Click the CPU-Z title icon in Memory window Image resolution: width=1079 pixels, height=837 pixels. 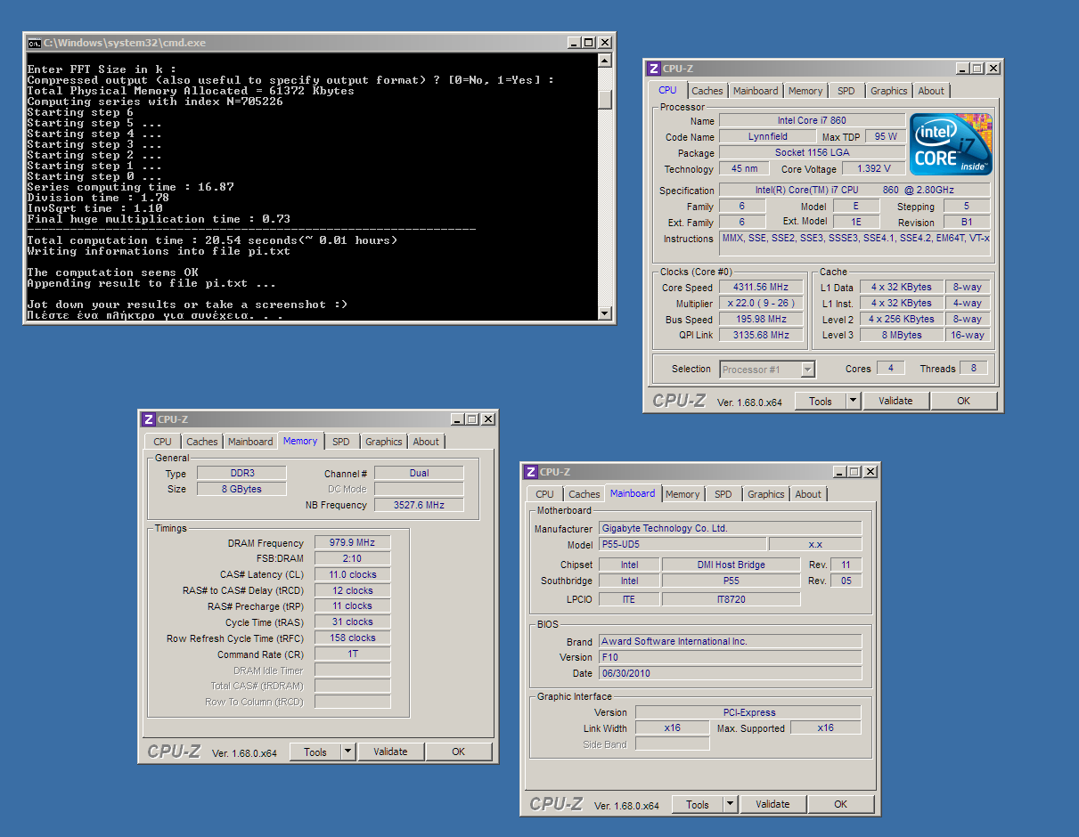pos(148,419)
